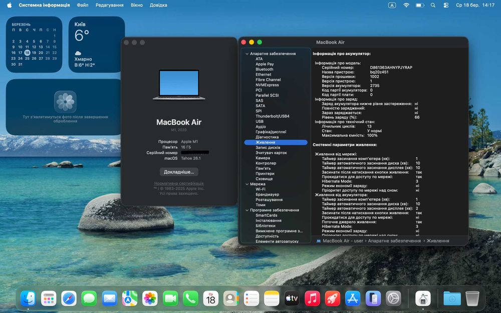Image resolution: width=501 pixels, height=313 pixels.
Task: Select NVMExpress in the sidebar
Action: point(267,85)
